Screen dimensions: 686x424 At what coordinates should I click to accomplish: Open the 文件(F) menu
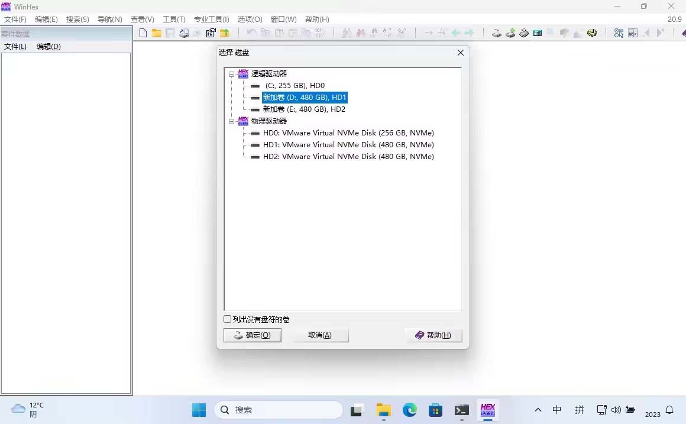[x=15, y=20]
